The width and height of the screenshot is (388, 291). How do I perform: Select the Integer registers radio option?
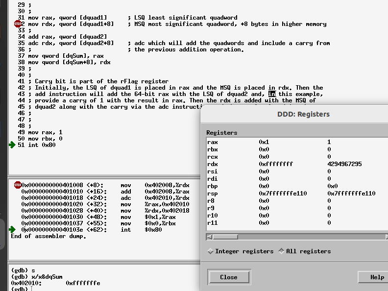pos(240,251)
